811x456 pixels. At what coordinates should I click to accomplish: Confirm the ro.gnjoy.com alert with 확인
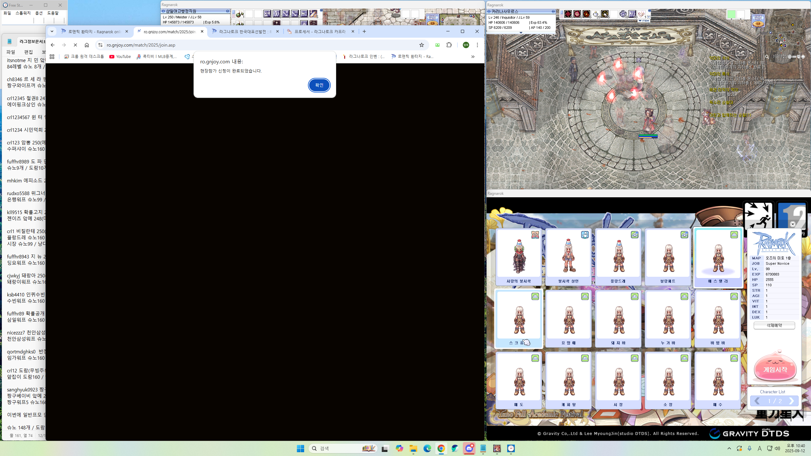click(x=319, y=85)
